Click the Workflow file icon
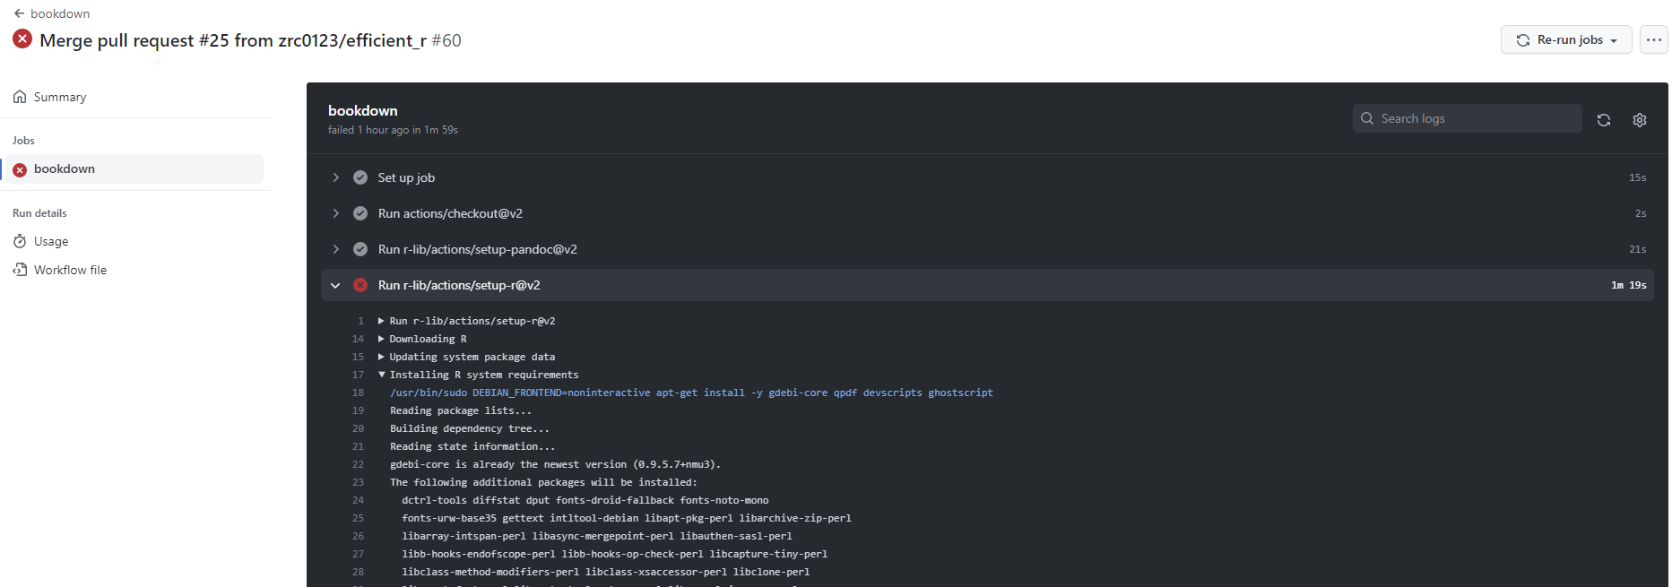The width and height of the screenshot is (1672, 587). [x=20, y=270]
